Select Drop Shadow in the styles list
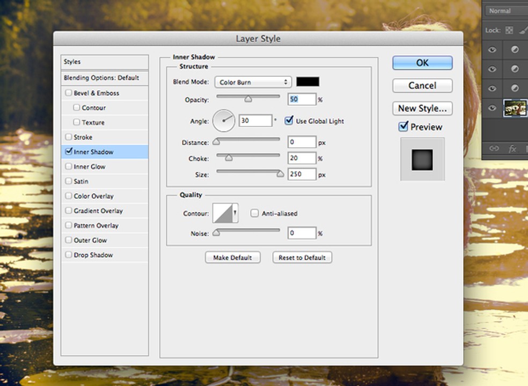This screenshot has width=528, height=386. [93, 255]
